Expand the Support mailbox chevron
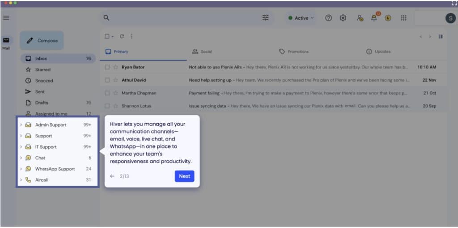The width and height of the screenshot is (458, 228). tap(21, 136)
